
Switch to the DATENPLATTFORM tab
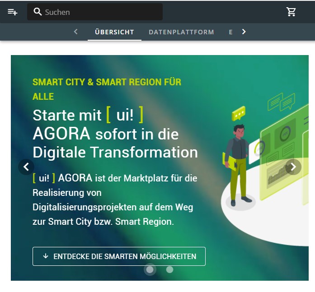click(x=181, y=32)
